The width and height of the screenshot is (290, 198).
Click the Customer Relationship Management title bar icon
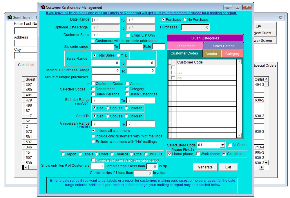pos(42,8)
